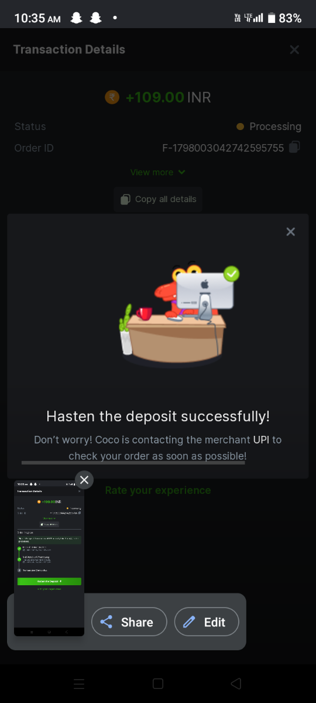Viewport: 316px width, 703px height.
Task: Share the captured screenshot
Action: [129, 622]
